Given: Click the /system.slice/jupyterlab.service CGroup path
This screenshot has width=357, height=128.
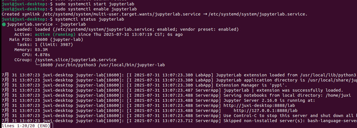Looking at the screenshot, I should coord(76,60).
